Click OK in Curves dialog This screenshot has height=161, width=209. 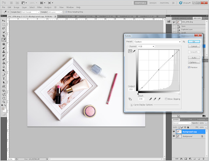click(194, 42)
